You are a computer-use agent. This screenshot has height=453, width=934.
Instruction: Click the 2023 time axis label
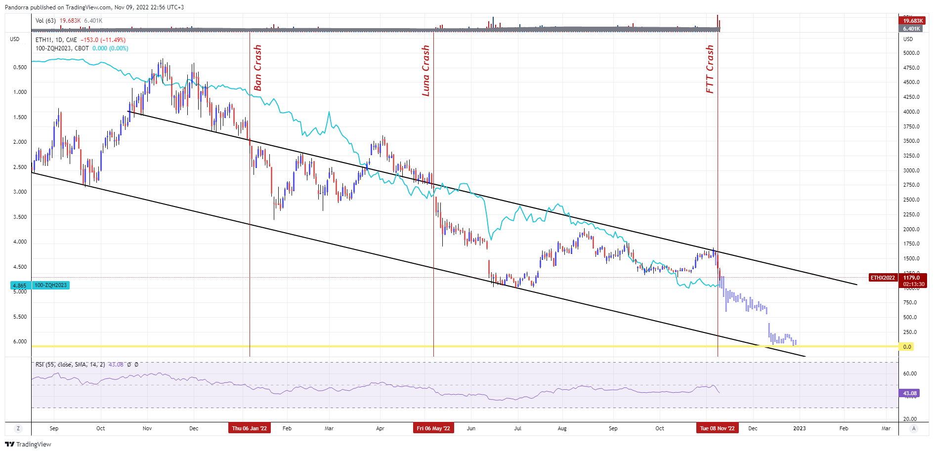point(799,428)
